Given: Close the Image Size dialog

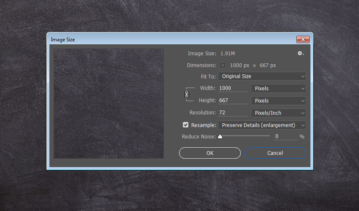Looking at the screenshot, I should [x=303, y=40].
